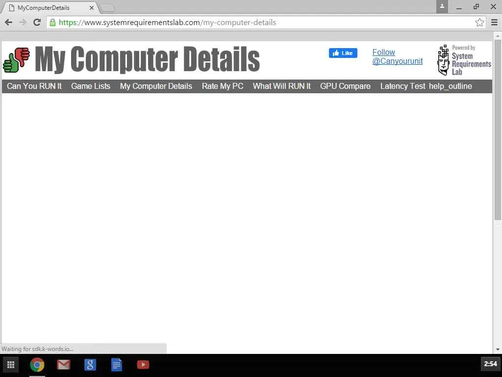Open Chrome from the shelf

(x=37, y=365)
